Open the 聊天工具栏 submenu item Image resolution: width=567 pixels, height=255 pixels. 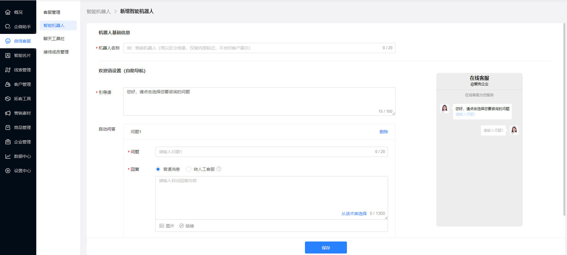coord(54,39)
